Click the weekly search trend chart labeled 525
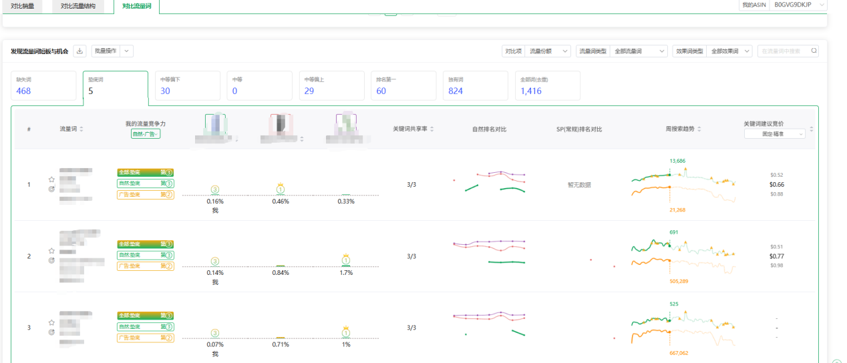The image size is (847, 363). (x=683, y=328)
